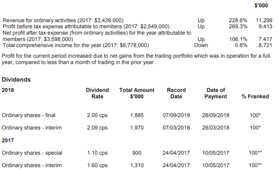The height and width of the screenshot is (170, 279).
Task: Select net profit value 7,417
Action: point(265,39)
